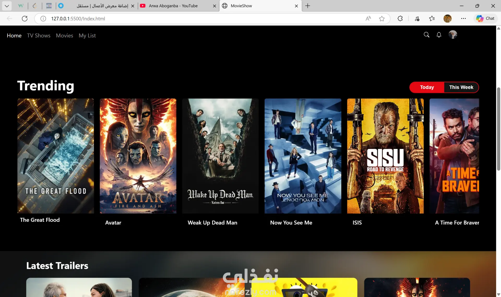Expand the tab actions dropdown chevron
501x297 pixels.
pyautogui.click(x=7, y=6)
